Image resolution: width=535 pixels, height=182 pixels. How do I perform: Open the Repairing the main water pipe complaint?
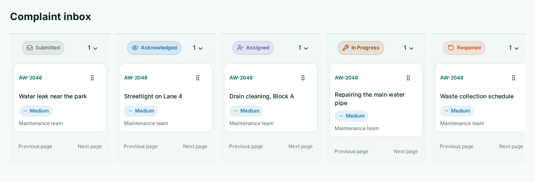coord(370,99)
